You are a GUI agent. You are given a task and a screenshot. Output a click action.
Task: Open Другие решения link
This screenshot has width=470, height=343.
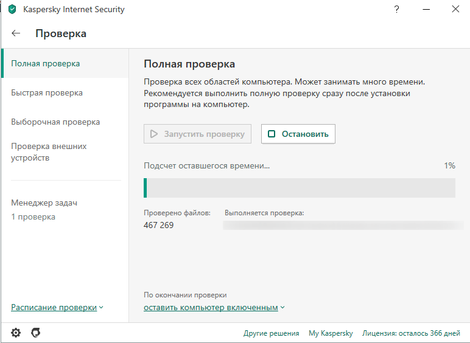[x=272, y=333]
